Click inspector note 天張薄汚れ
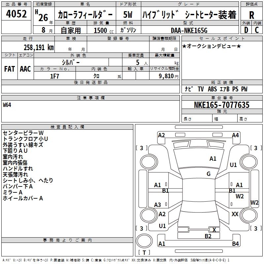264x264 pixels. coord(15,175)
